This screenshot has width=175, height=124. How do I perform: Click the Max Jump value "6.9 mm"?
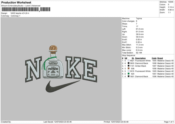tap(139, 50)
